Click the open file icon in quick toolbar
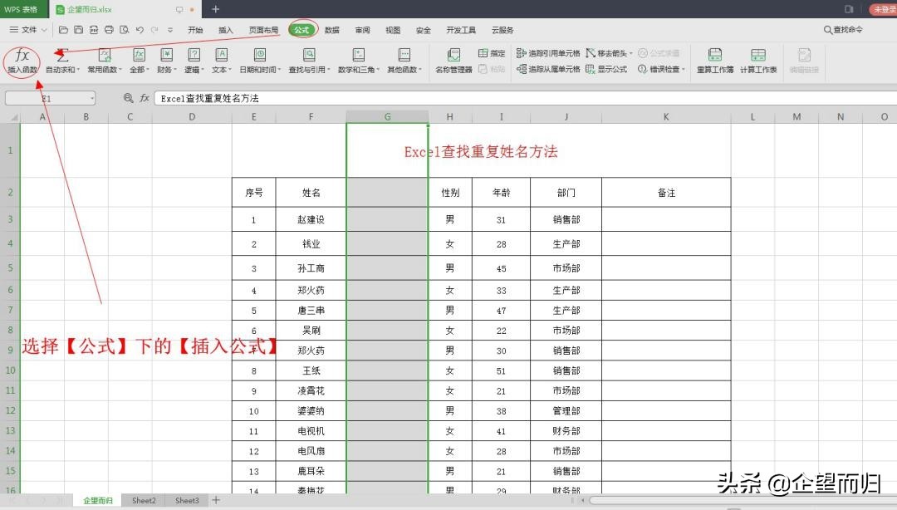The image size is (897, 510). (x=63, y=30)
